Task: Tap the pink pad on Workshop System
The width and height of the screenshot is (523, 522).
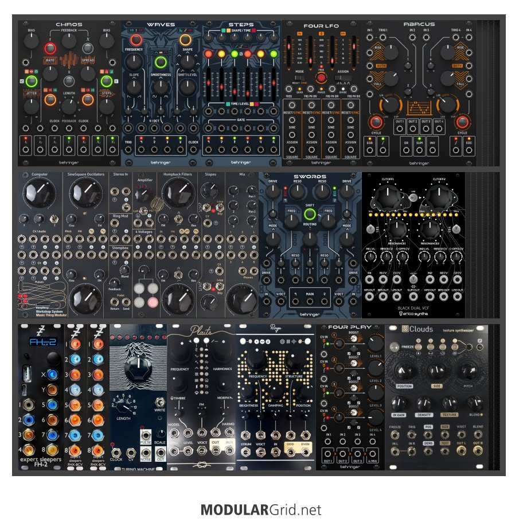Action: tap(153, 303)
